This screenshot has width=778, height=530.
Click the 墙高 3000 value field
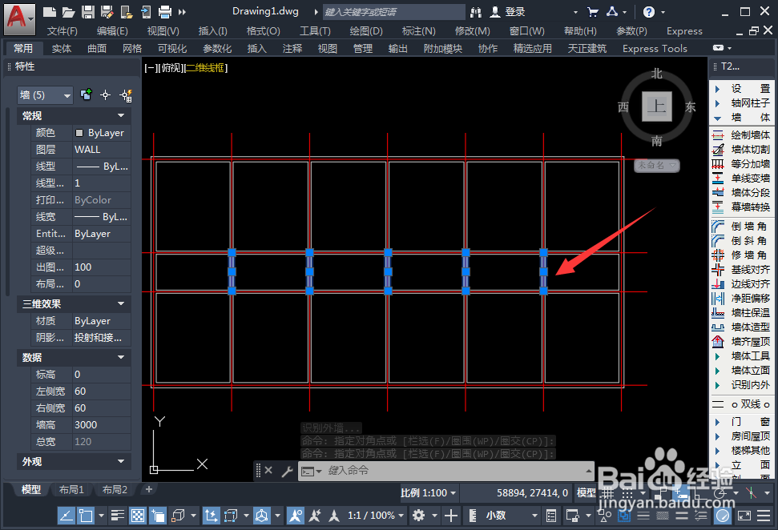click(x=102, y=425)
